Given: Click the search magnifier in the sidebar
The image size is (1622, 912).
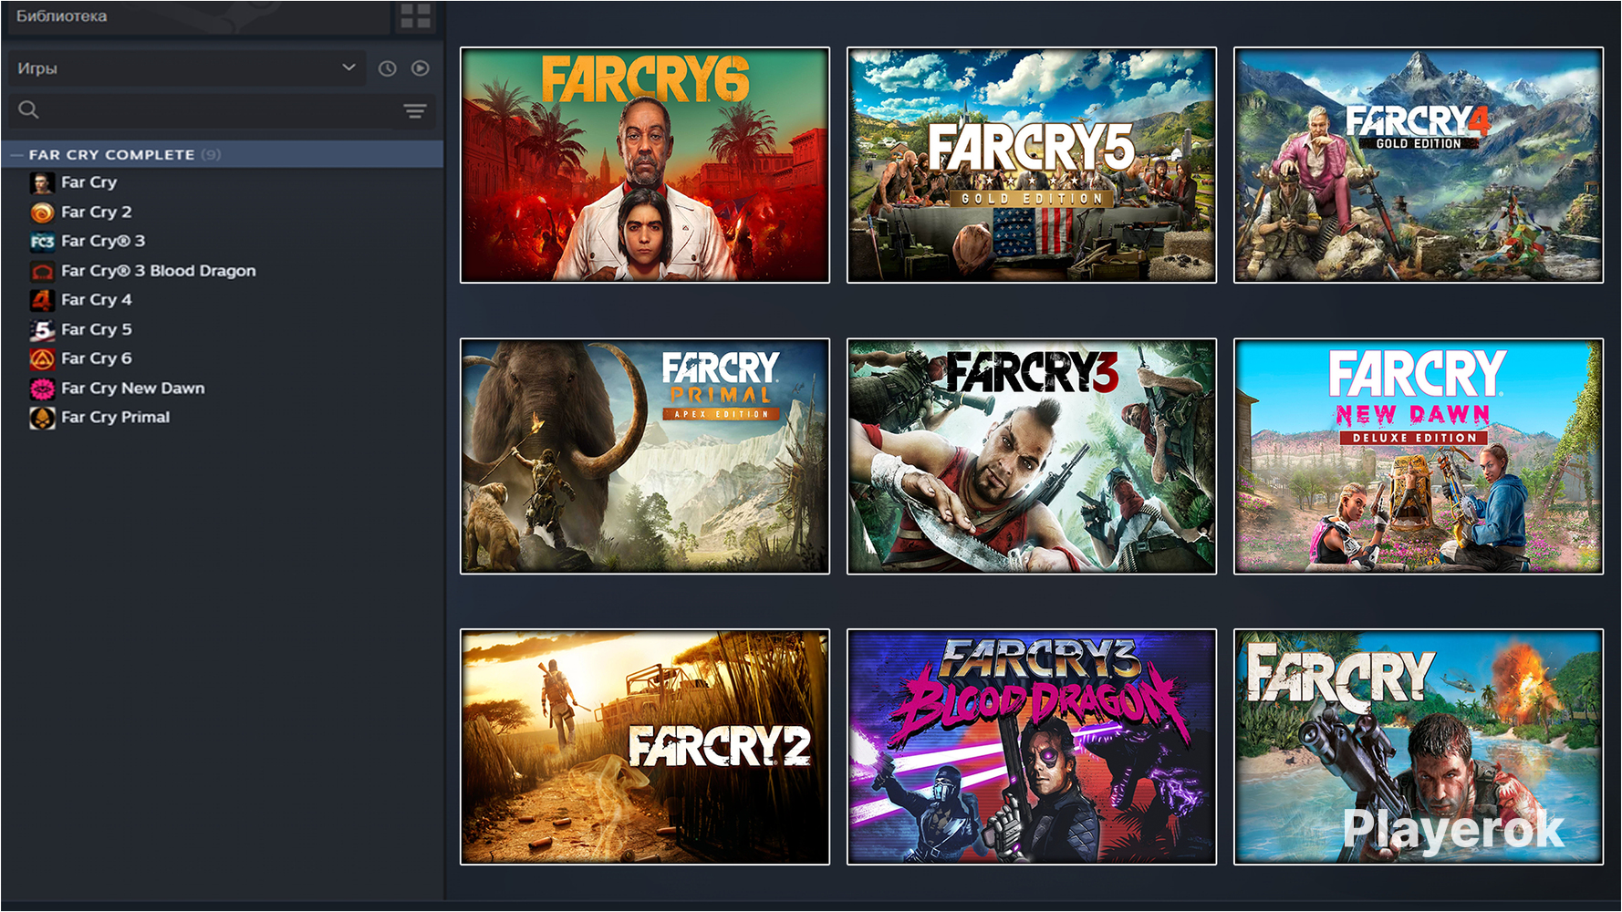Looking at the screenshot, I should tap(27, 109).
